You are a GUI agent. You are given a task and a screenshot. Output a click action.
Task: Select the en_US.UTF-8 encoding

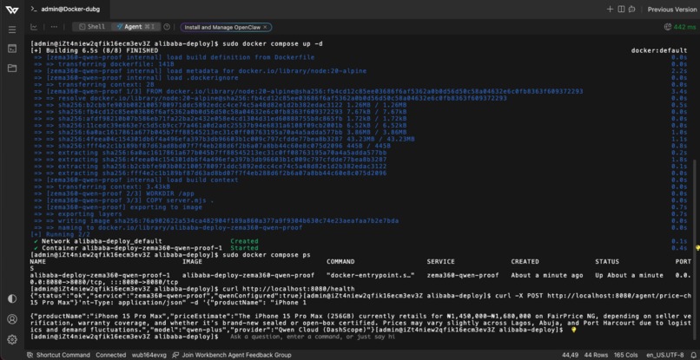click(664, 355)
